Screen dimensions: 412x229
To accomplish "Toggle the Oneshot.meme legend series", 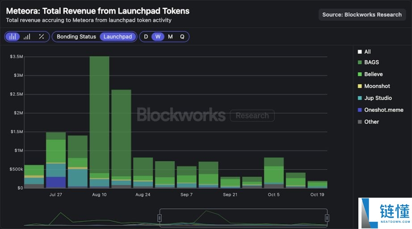I will tap(380, 110).
